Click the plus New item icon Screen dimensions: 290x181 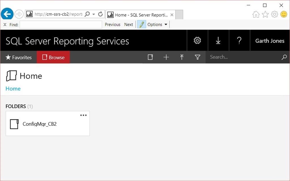point(166,57)
